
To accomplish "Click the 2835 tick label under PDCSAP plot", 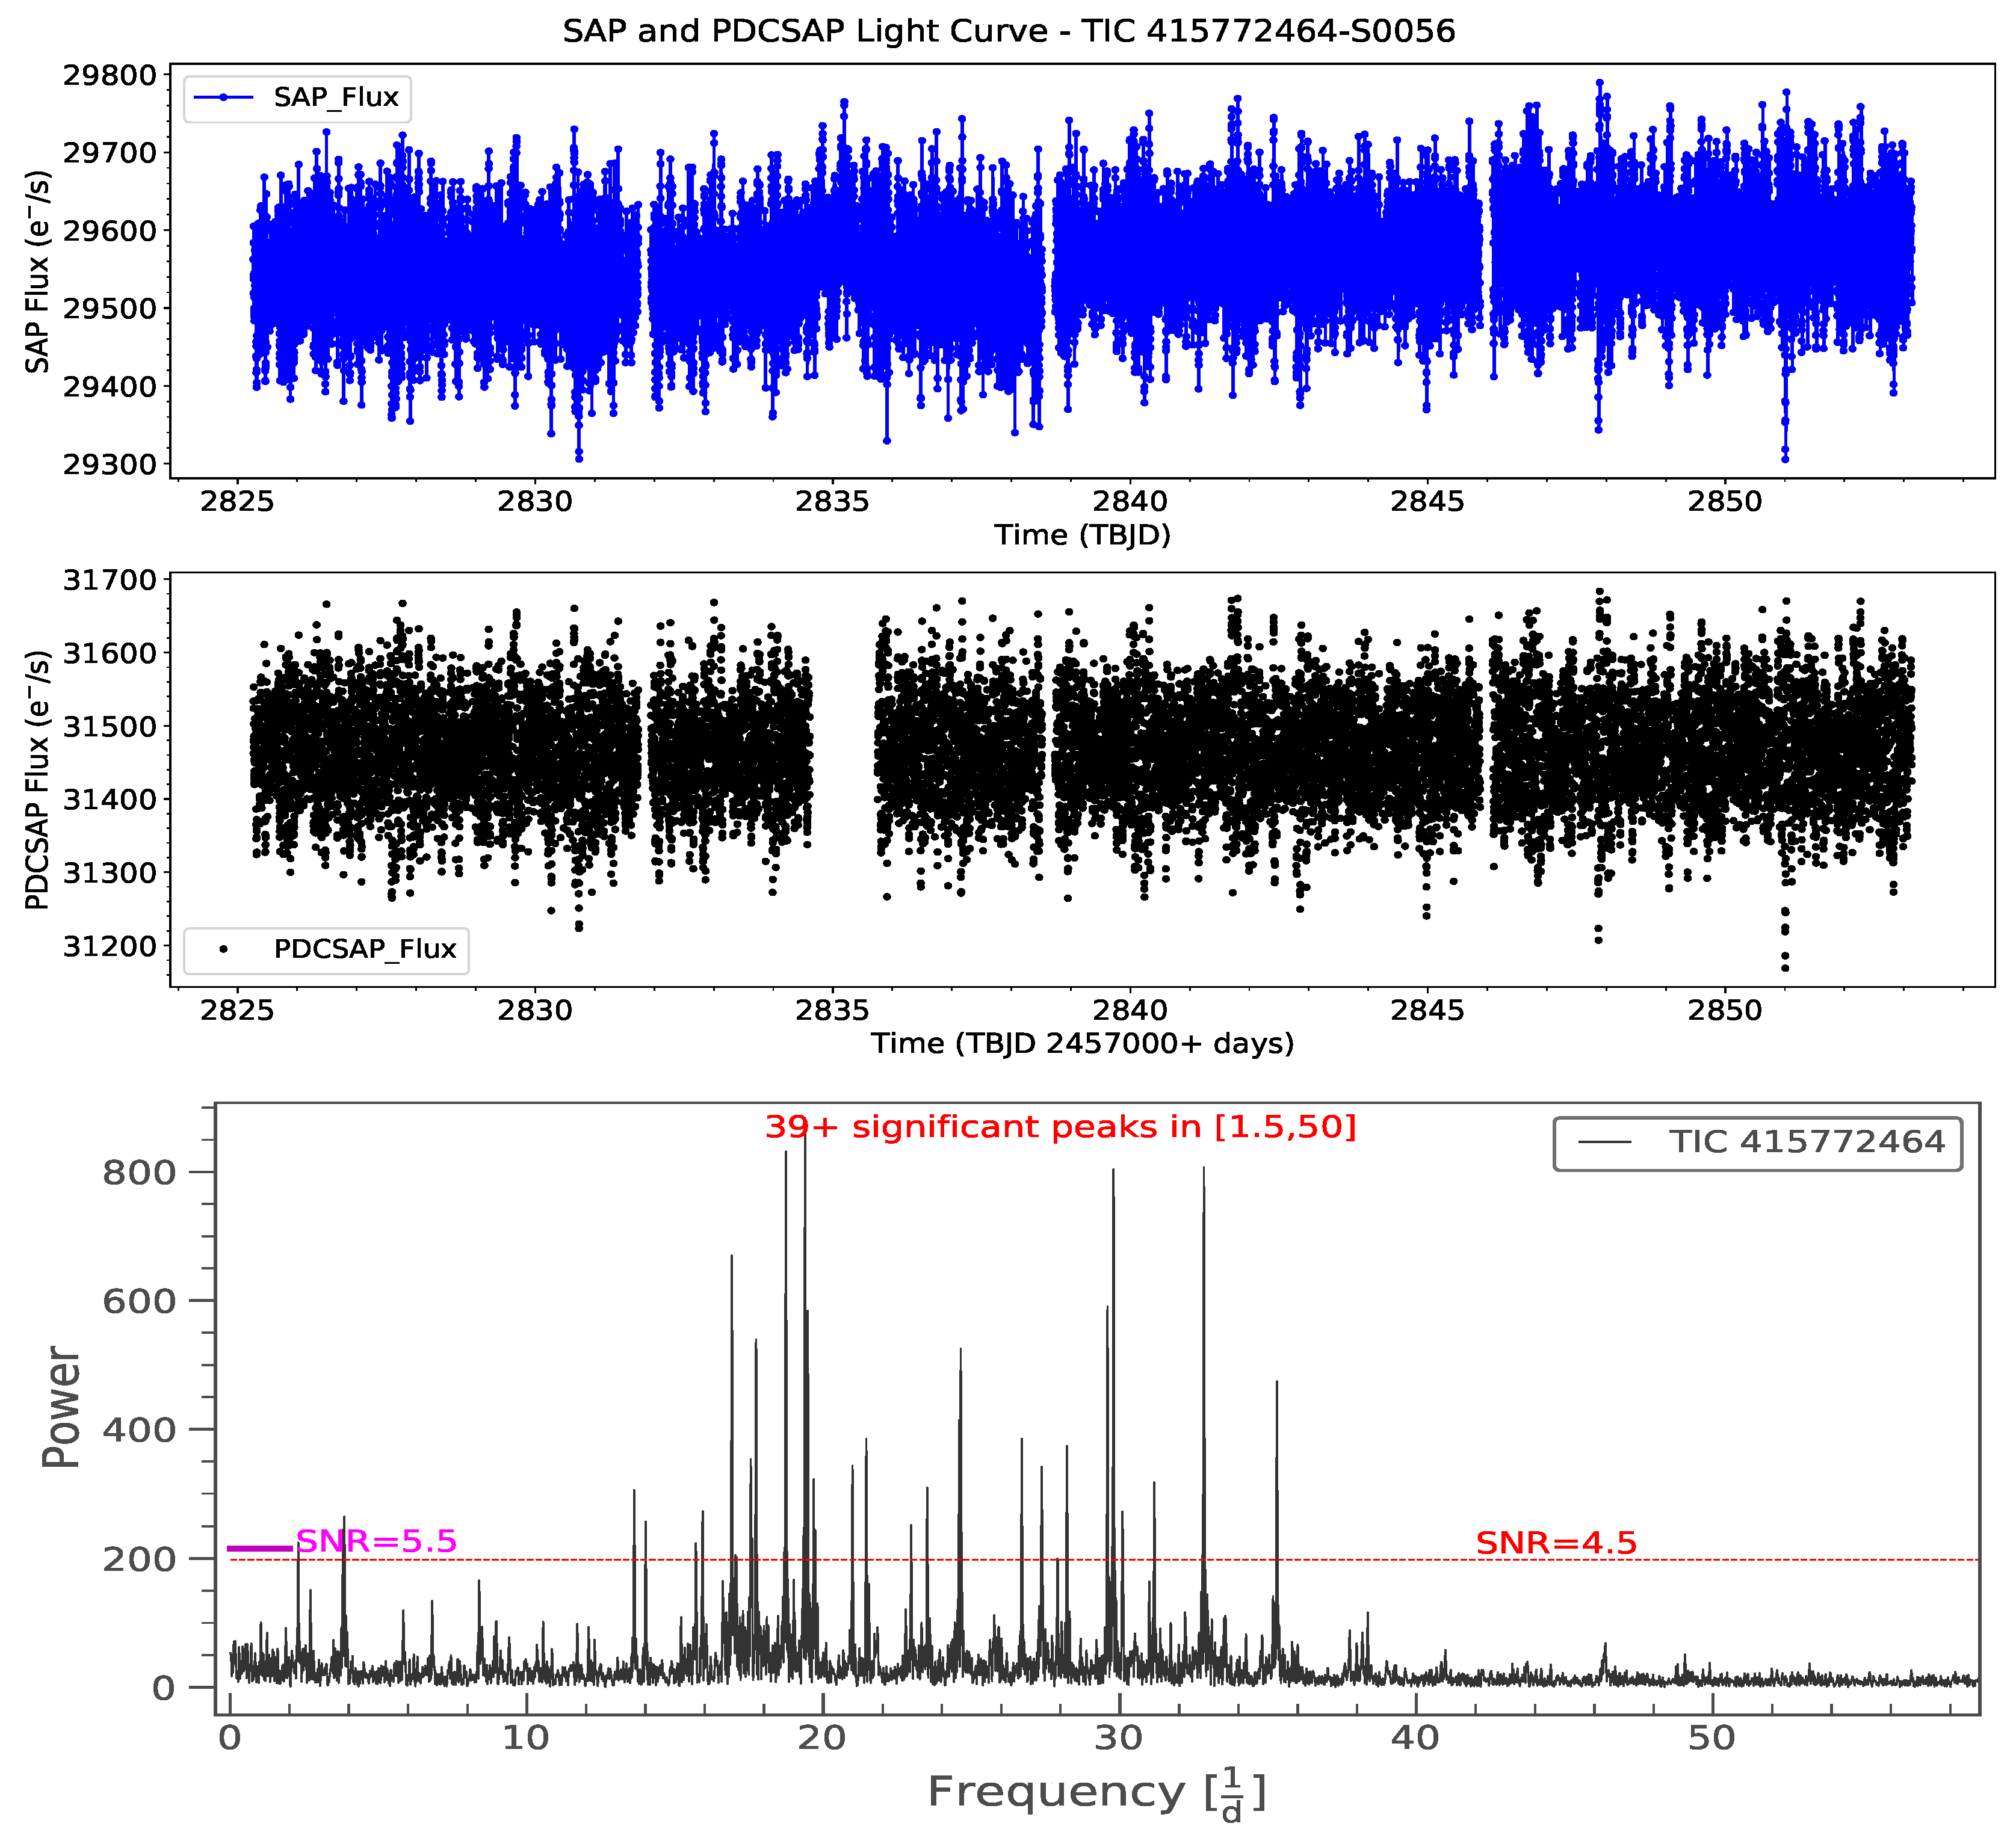I will (832, 1010).
